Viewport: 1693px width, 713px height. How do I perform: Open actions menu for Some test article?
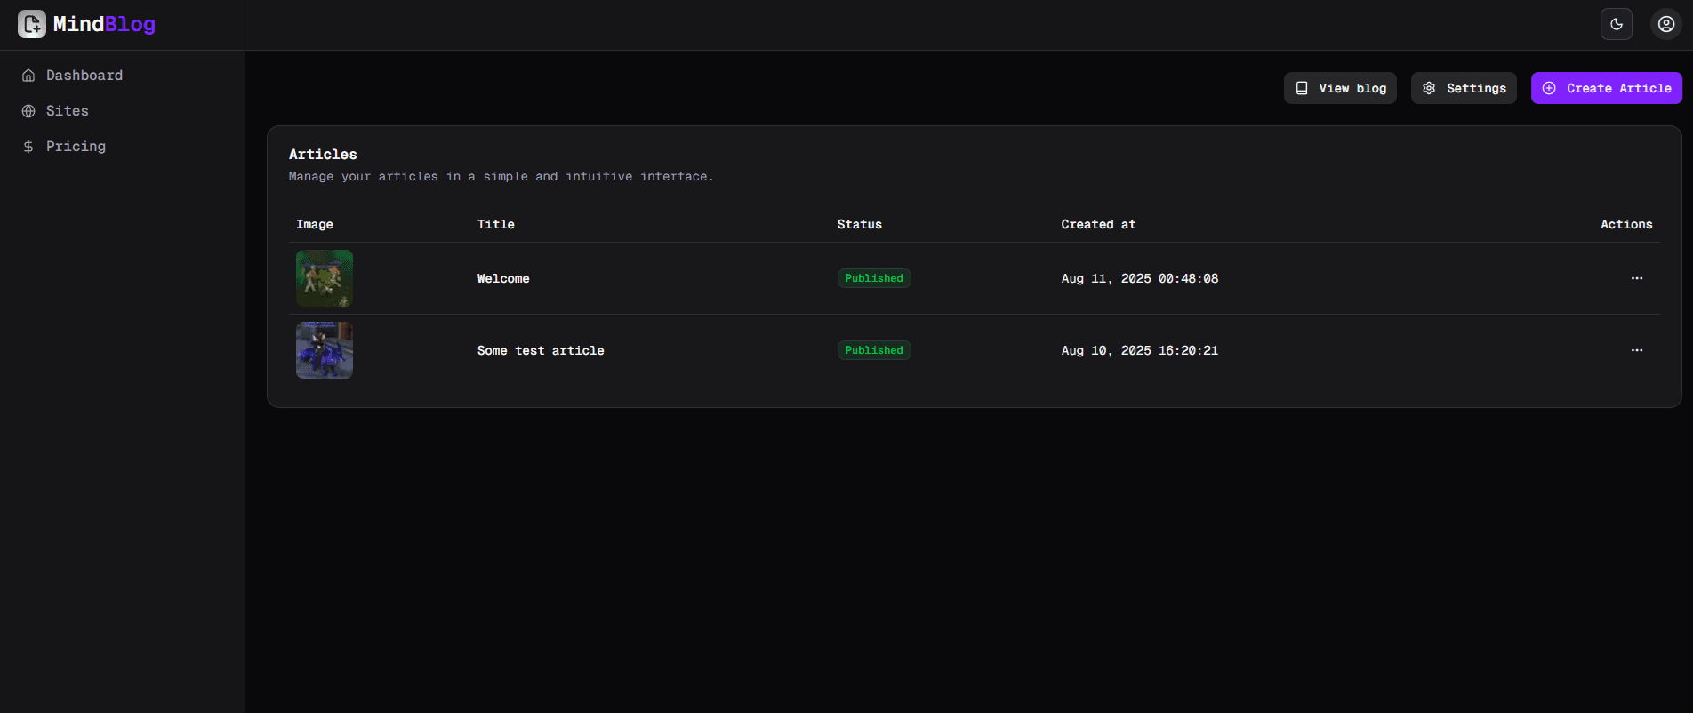1636,350
